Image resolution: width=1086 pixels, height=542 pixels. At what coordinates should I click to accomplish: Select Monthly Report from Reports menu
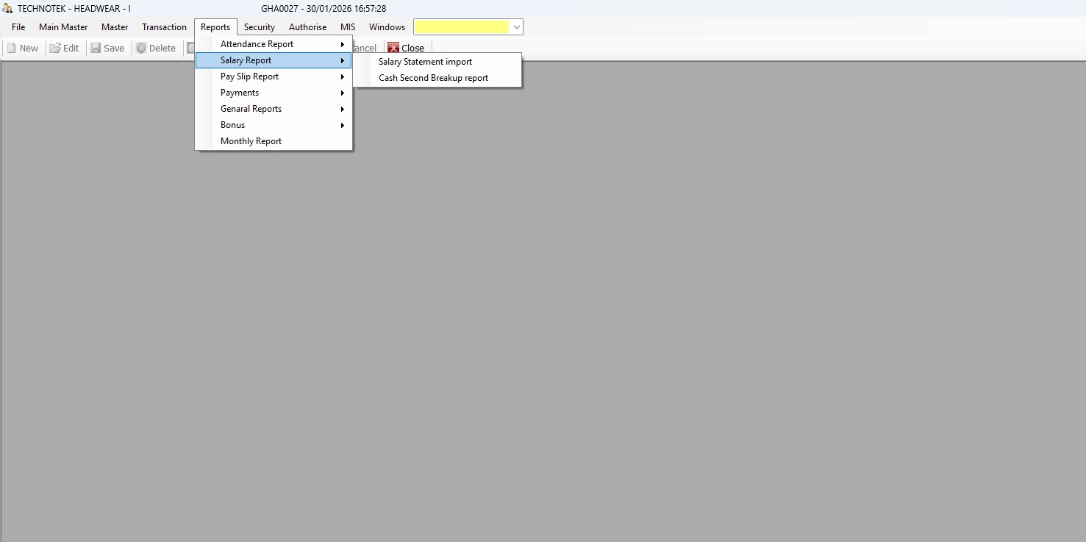coord(251,141)
